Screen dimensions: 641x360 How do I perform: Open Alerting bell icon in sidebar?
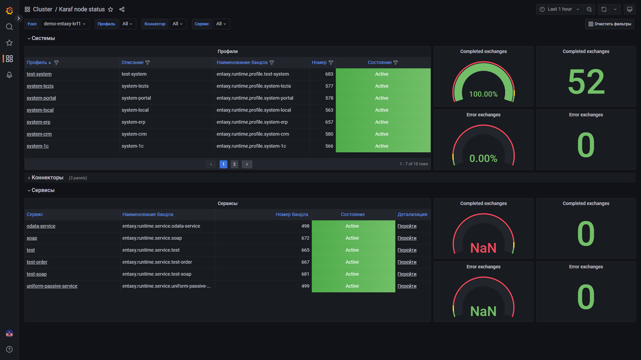(x=9, y=75)
